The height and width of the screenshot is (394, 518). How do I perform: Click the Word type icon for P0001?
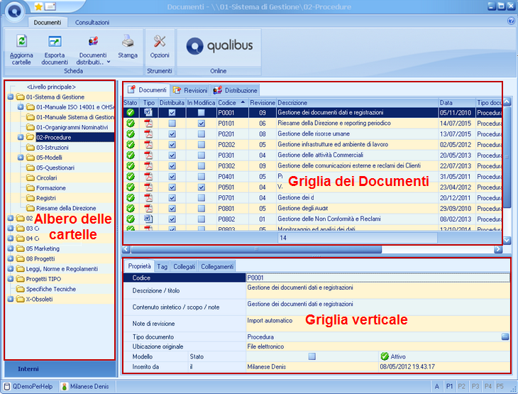click(148, 112)
